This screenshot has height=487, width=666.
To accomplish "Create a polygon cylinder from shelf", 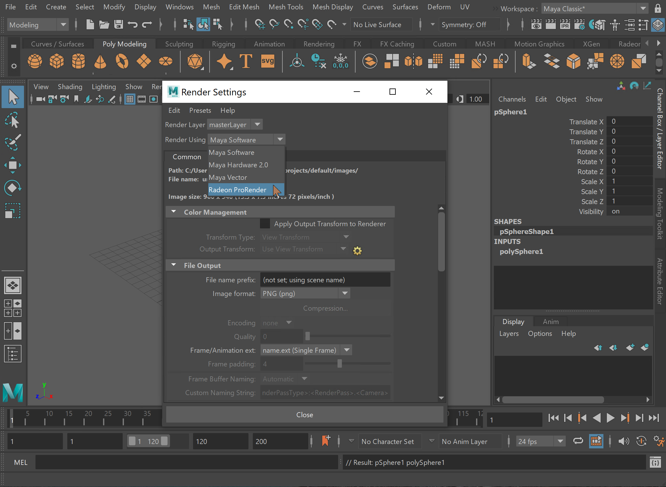I will coord(78,61).
